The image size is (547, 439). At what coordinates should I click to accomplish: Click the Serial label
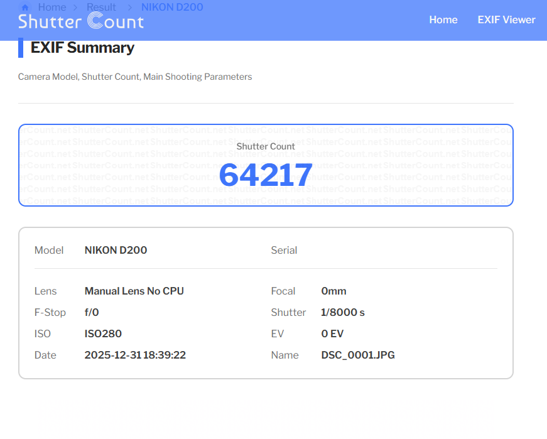pos(284,250)
